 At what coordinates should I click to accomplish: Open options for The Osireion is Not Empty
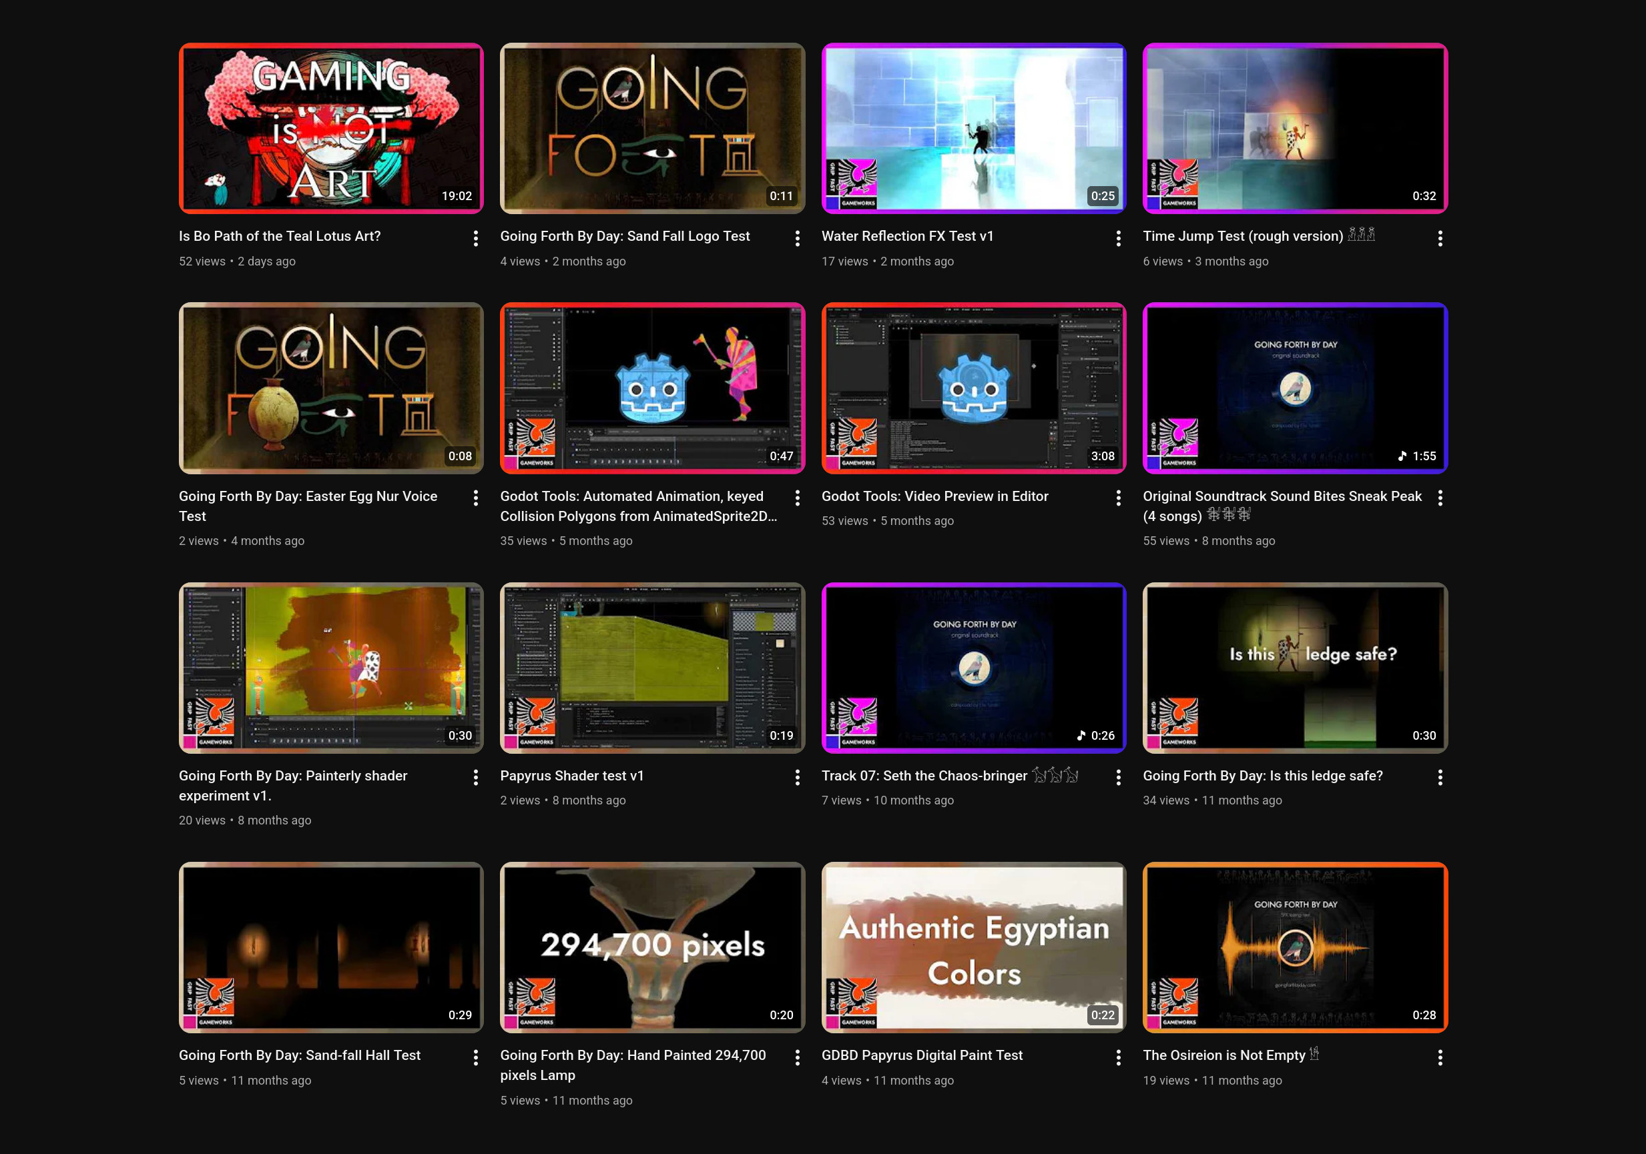pos(1440,1057)
